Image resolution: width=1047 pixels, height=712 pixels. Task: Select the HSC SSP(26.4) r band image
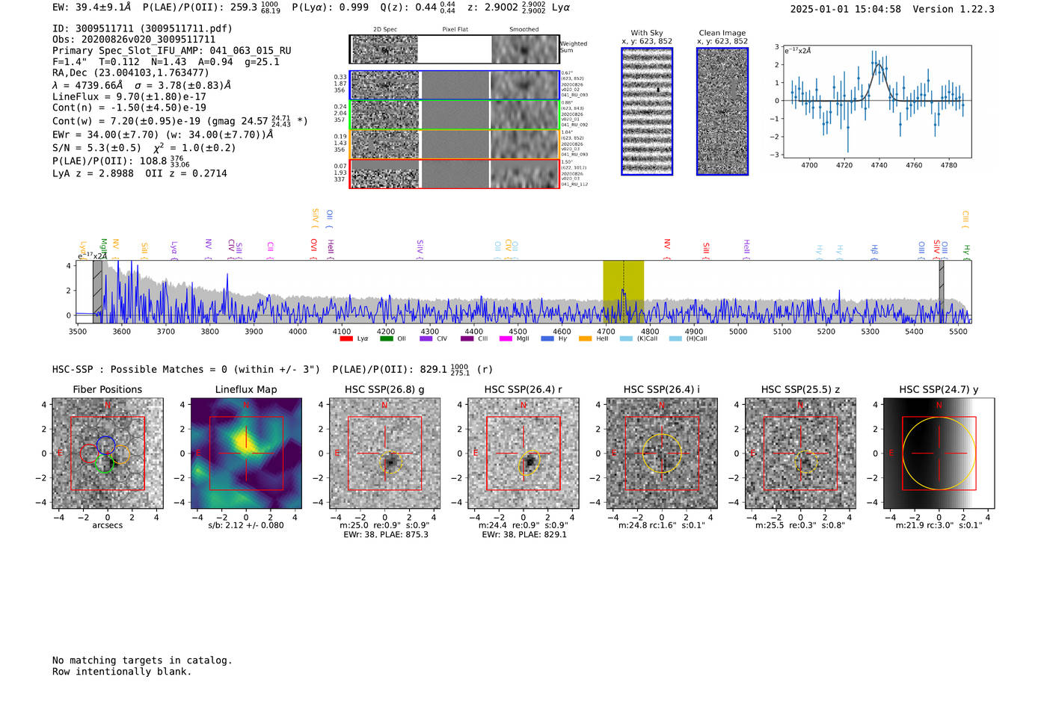[x=523, y=453]
